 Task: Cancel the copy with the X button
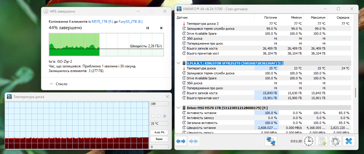(161, 28)
